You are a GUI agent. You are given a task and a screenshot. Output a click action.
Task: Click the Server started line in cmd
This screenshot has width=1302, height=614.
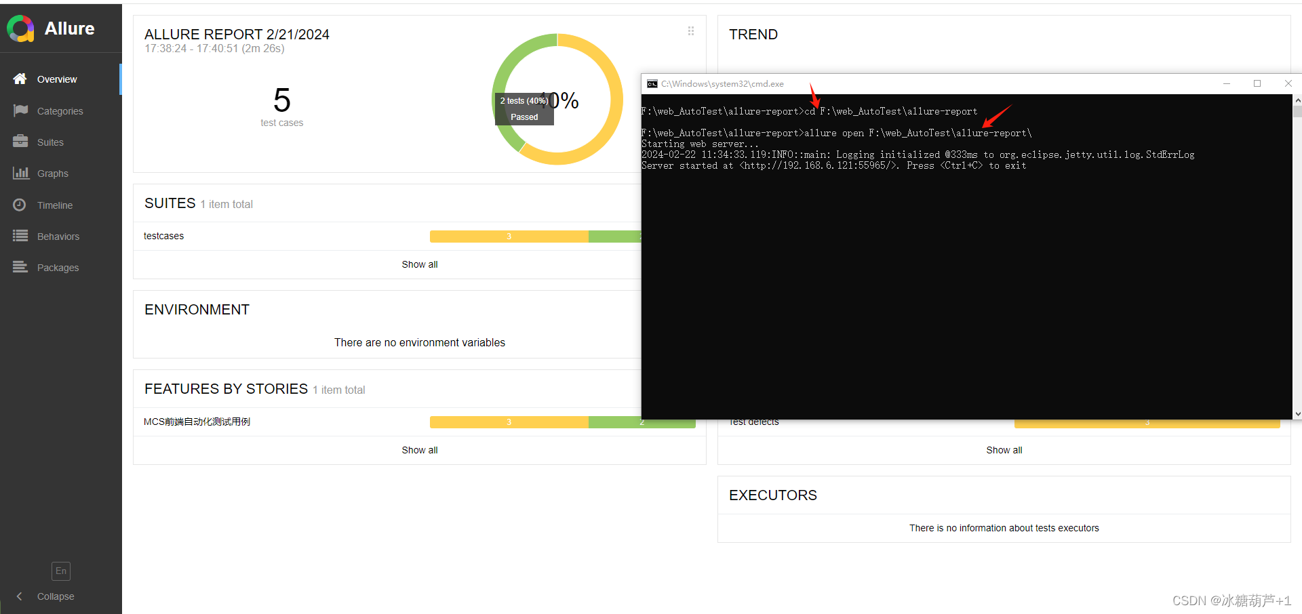tap(833, 165)
